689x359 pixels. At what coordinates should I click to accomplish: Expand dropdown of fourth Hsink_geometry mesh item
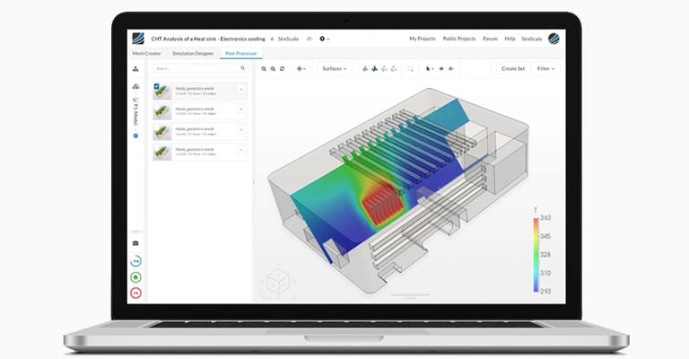click(x=241, y=150)
